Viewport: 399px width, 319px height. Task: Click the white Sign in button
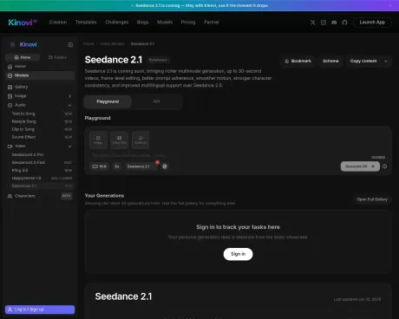point(238,254)
